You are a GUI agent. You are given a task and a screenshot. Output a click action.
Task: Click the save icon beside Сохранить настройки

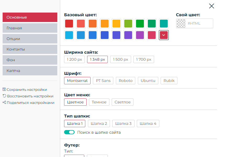[4, 89]
